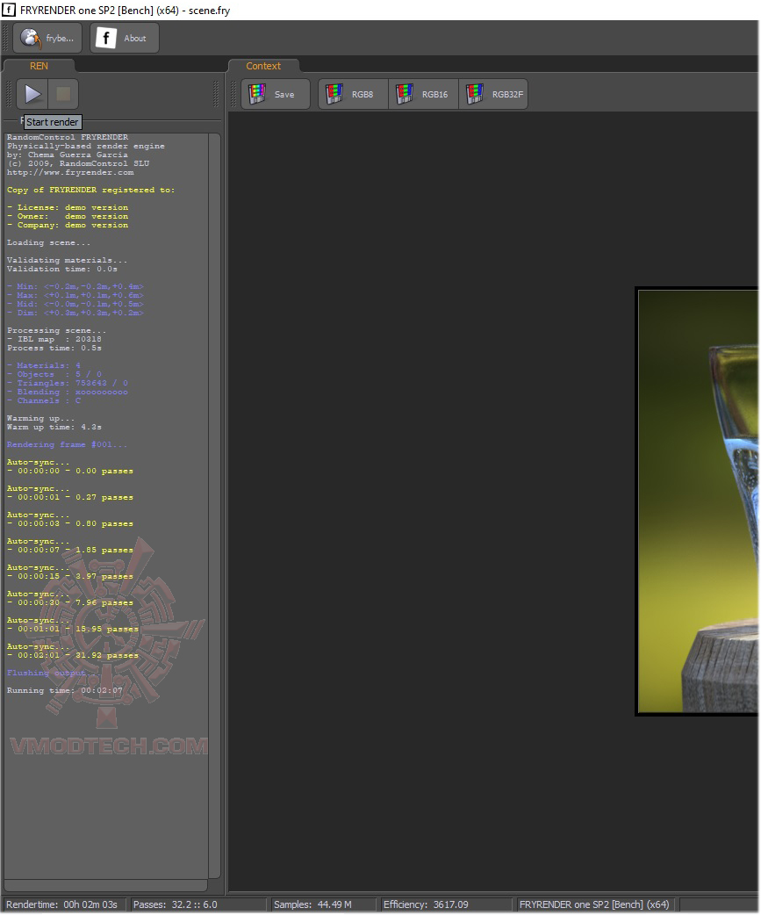Click the log panel horizontal scrollbar
The width and height of the screenshot is (761, 915).
tap(106, 886)
